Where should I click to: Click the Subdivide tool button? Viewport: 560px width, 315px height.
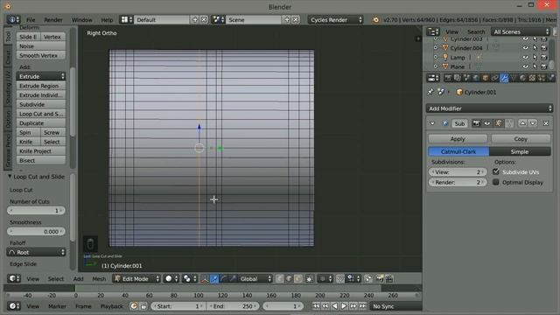pos(41,105)
